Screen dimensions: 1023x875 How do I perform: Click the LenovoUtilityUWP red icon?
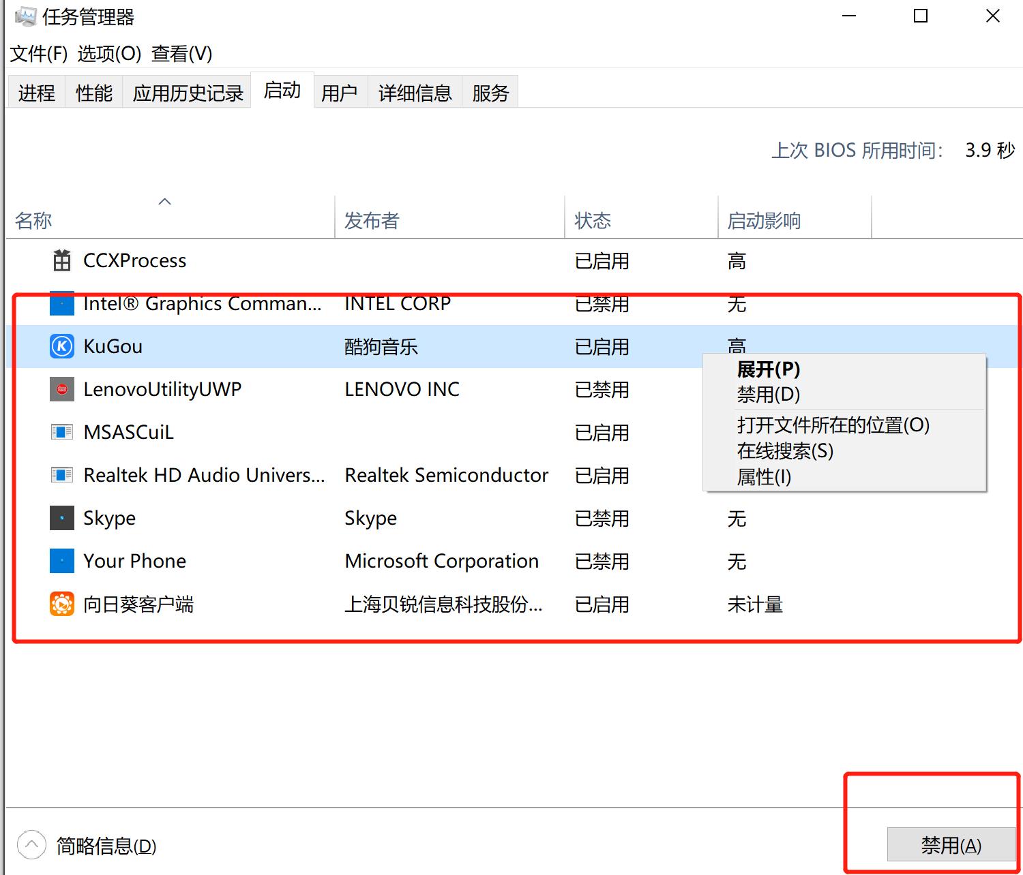pyautogui.click(x=62, y=389)
